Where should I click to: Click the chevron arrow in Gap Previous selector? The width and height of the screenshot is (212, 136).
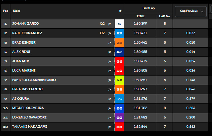coord(202,11)
